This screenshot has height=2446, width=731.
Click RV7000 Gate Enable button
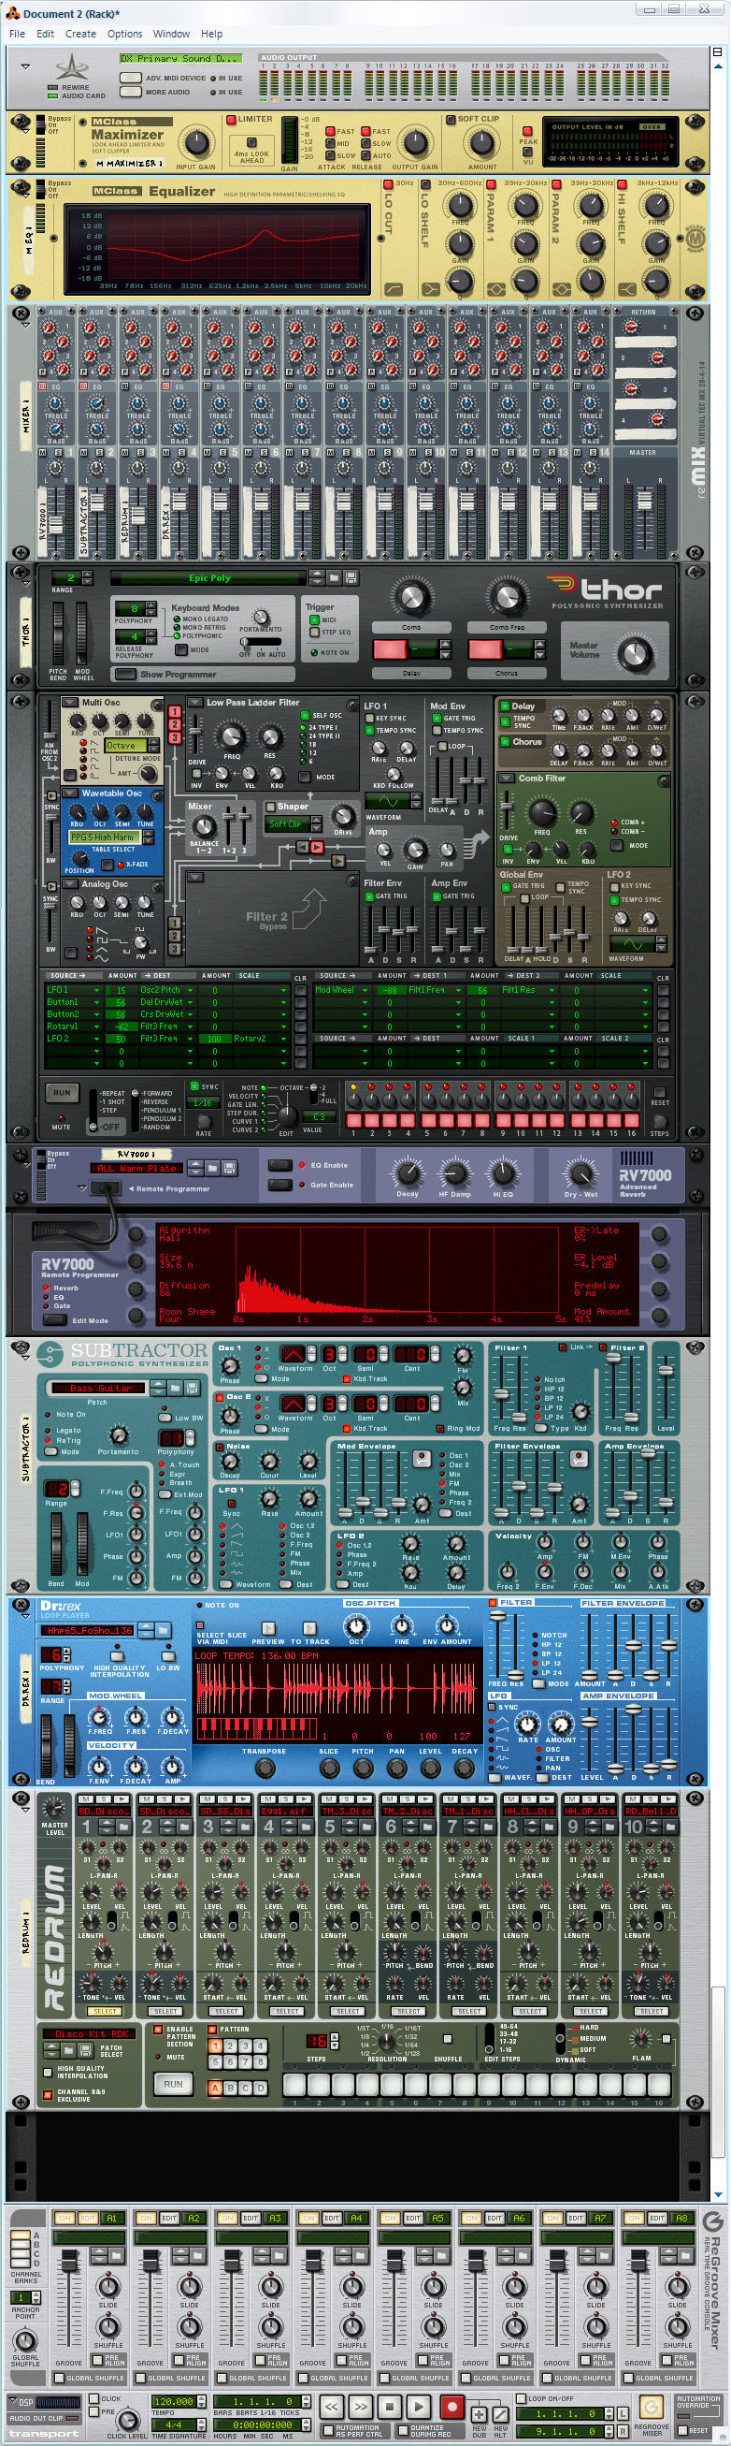point(279,1184)
